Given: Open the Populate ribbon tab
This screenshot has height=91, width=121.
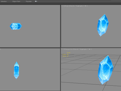Looking at the screenshot, I should point(29,2).
